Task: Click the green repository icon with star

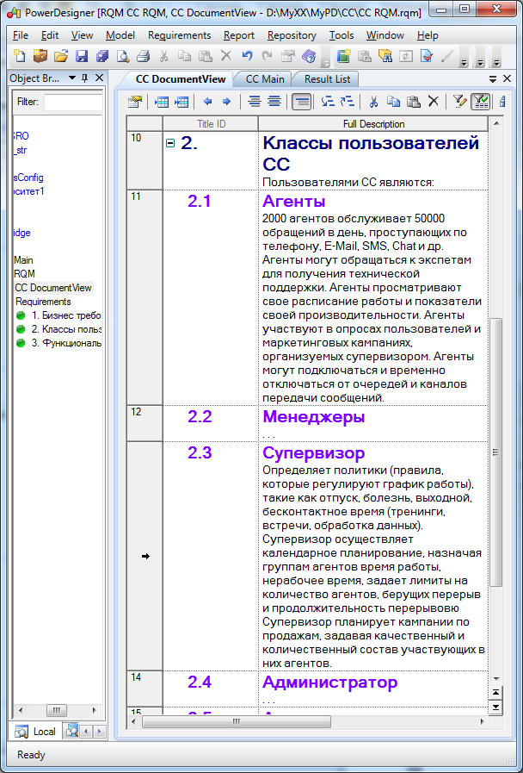Action: click(343, 56)
